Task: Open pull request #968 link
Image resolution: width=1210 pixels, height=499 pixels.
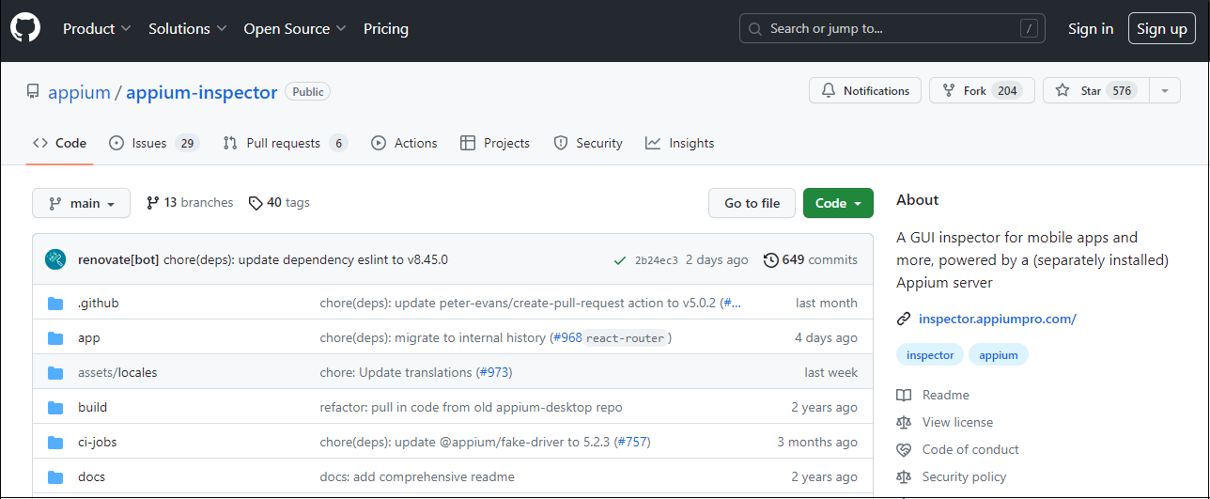Action: click(x=567, y=337)
